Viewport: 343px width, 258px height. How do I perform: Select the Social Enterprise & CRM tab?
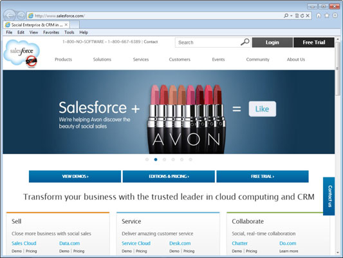tap(37, 25)
